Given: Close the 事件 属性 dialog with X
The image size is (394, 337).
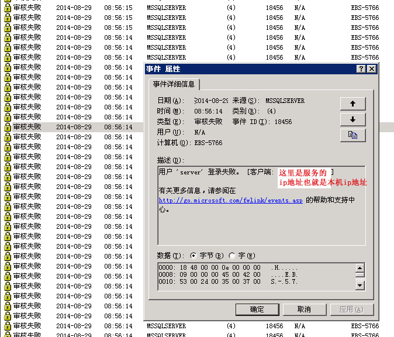Looking at the screenshot, I should coord(371,69).
